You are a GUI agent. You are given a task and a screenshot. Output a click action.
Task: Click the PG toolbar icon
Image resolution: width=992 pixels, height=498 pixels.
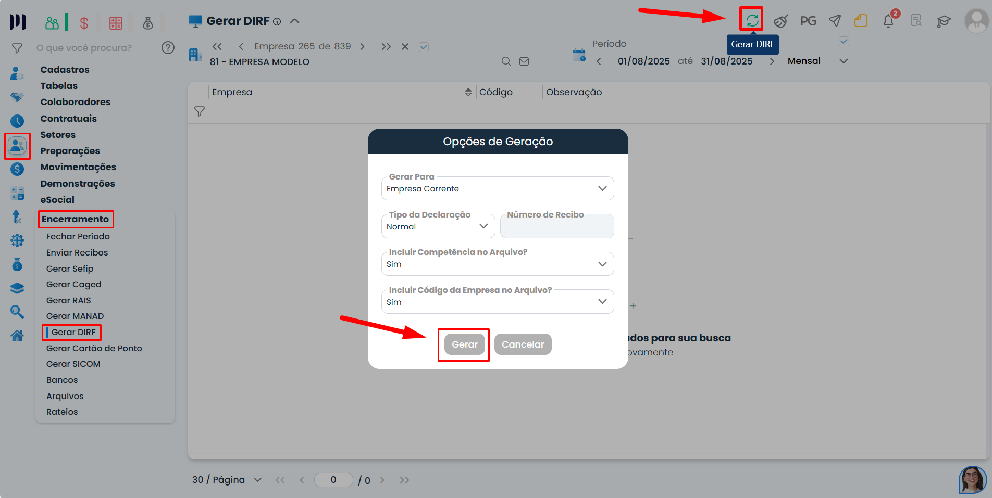(x=808, y=21)
